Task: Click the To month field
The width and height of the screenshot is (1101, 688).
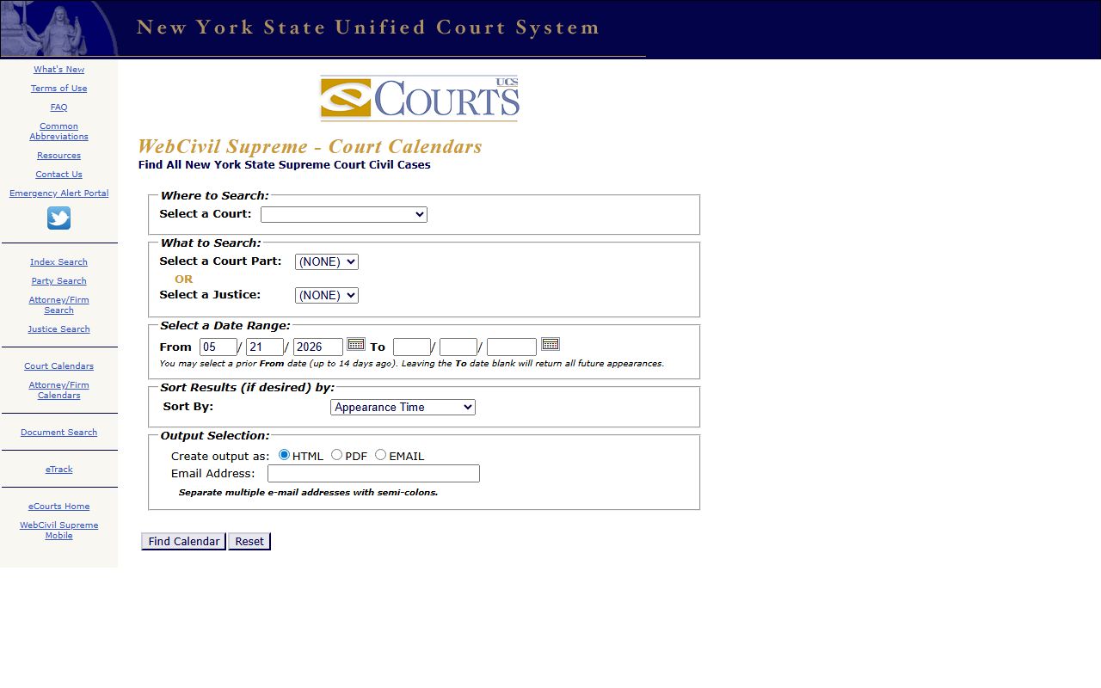Action: (412, 347)
